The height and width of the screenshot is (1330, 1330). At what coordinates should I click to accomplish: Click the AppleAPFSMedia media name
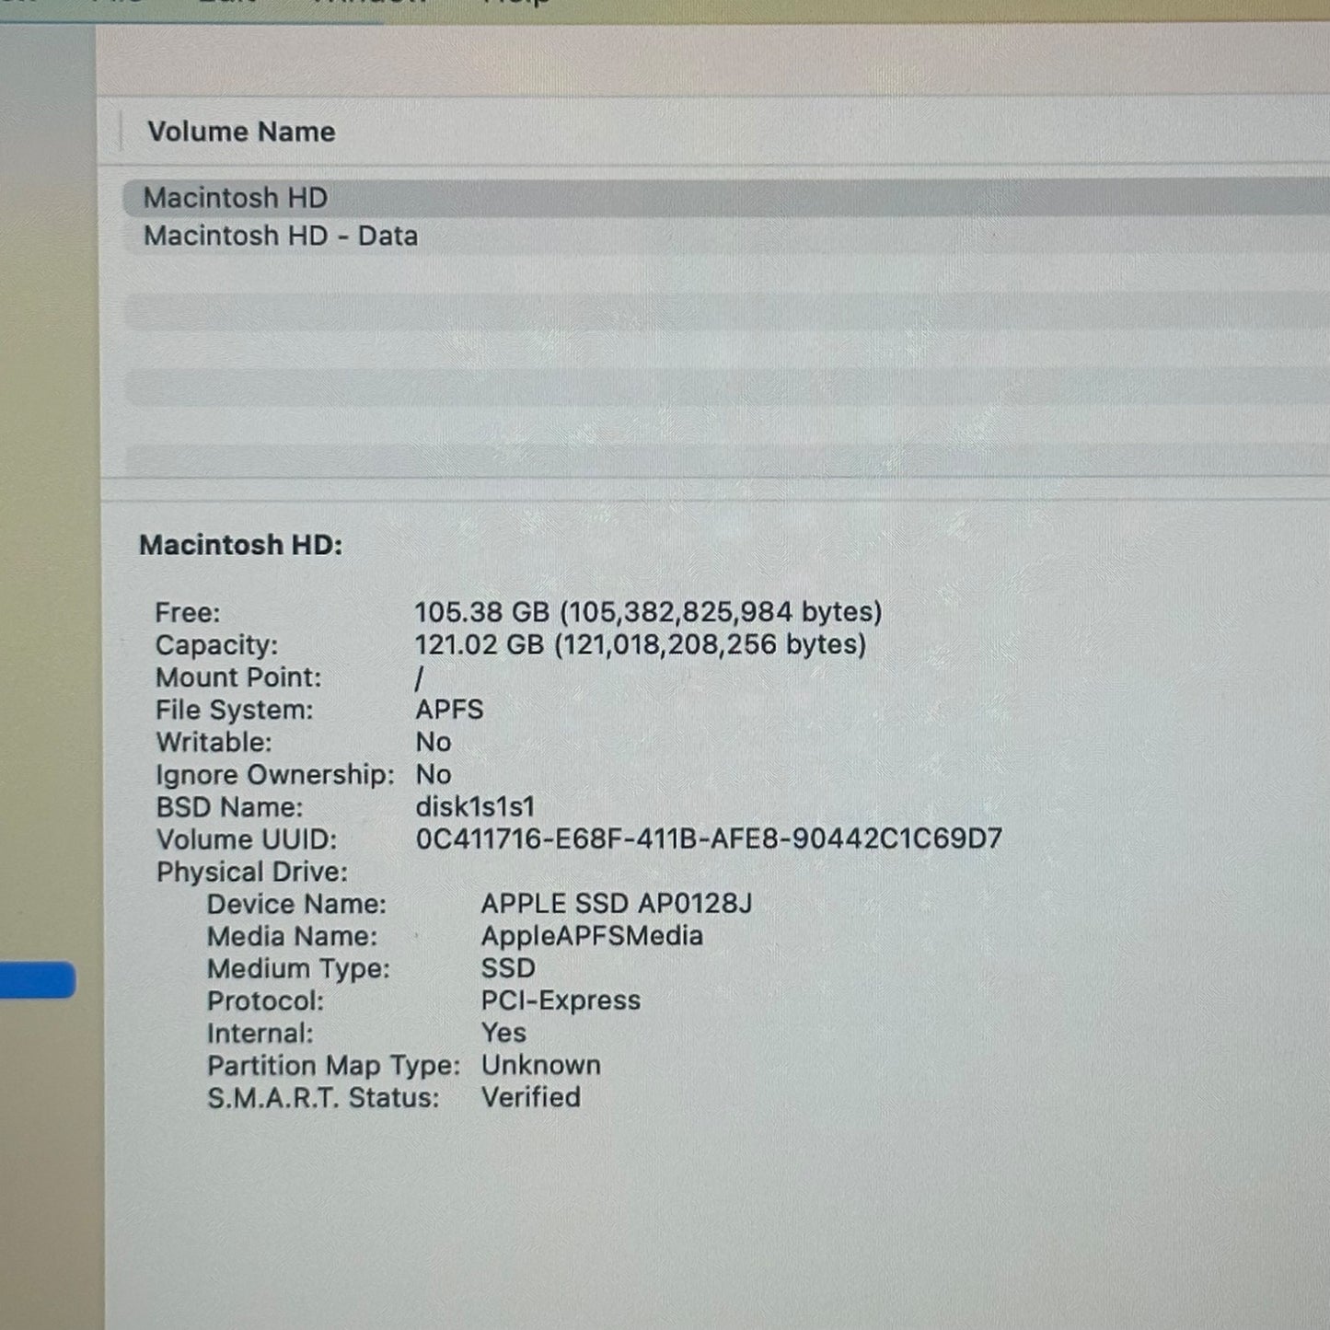pyautogui.click(x=592, y=936)
